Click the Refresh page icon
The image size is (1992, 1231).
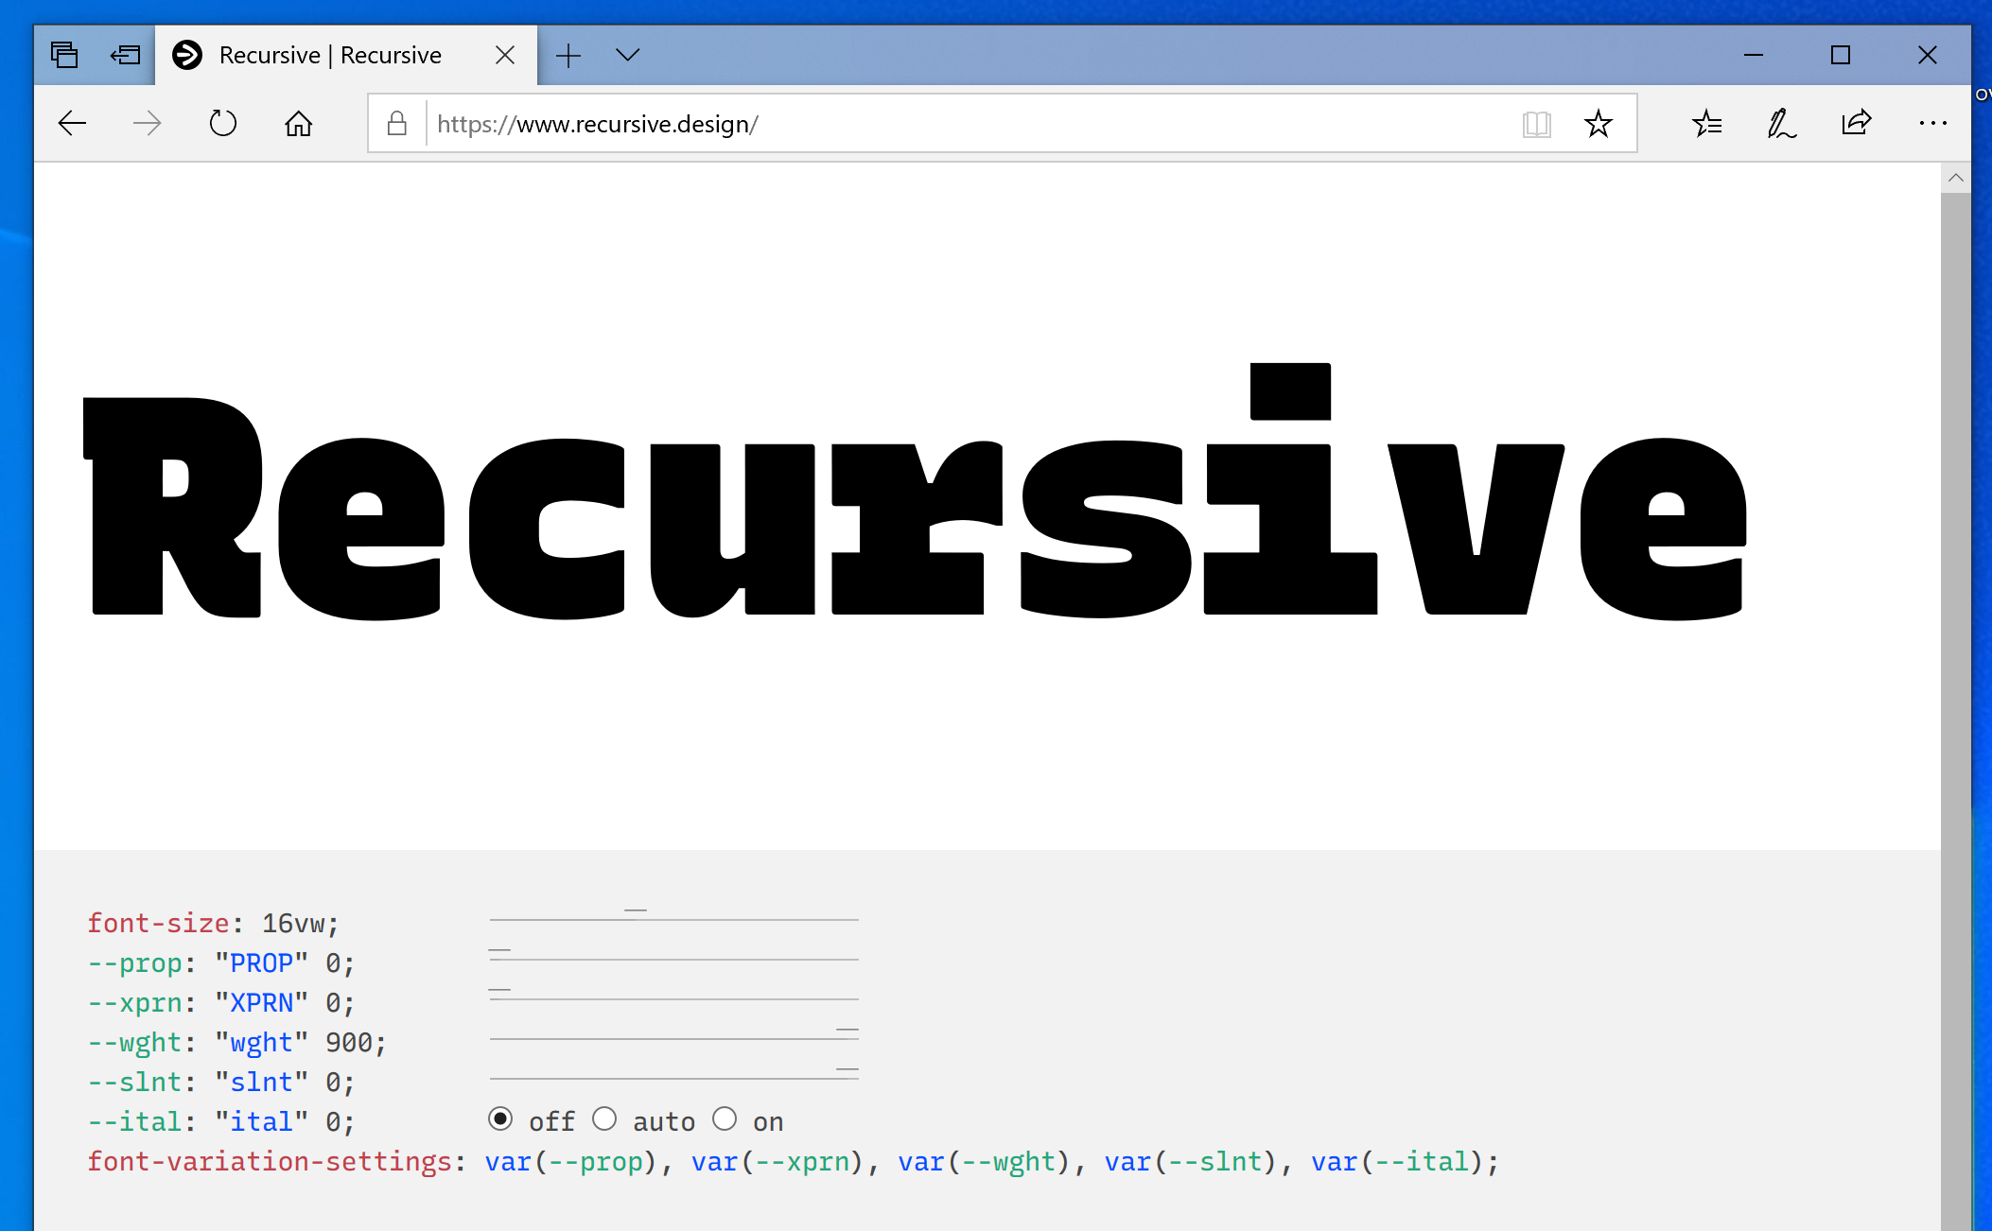click(x=223, y=124)
